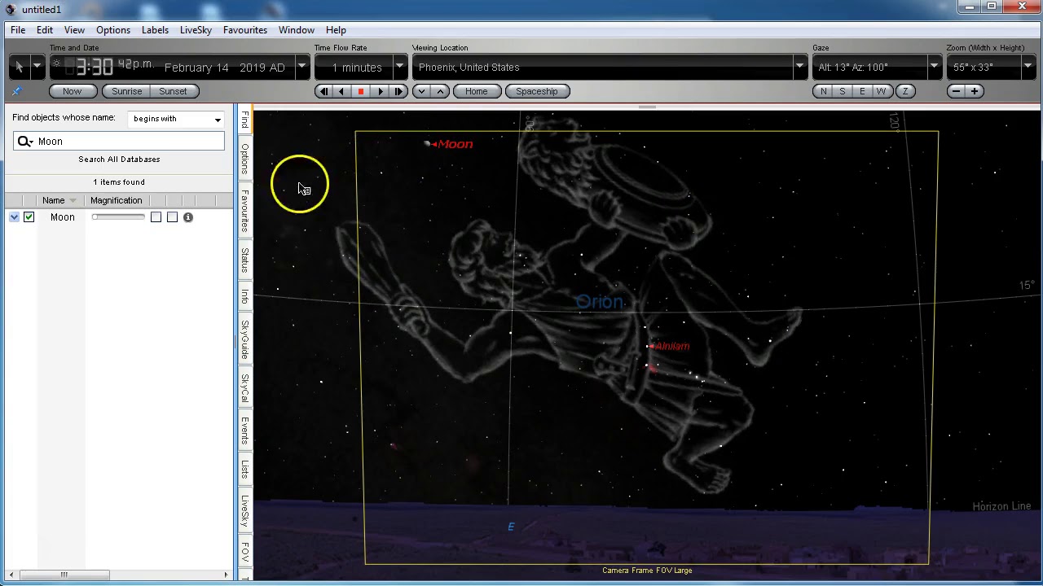1043x586 pixels.
Task: Zoom in with plus button
Action: point(975,91)
